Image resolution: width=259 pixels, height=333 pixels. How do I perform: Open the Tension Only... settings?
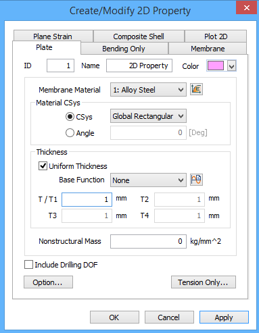click(204, 282)
